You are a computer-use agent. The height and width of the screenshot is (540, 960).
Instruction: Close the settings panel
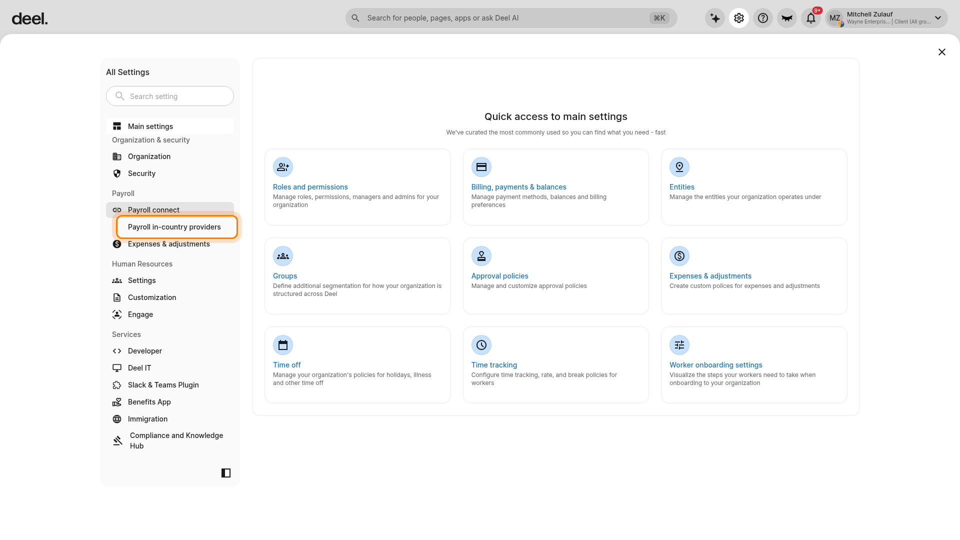coord(942,52)
